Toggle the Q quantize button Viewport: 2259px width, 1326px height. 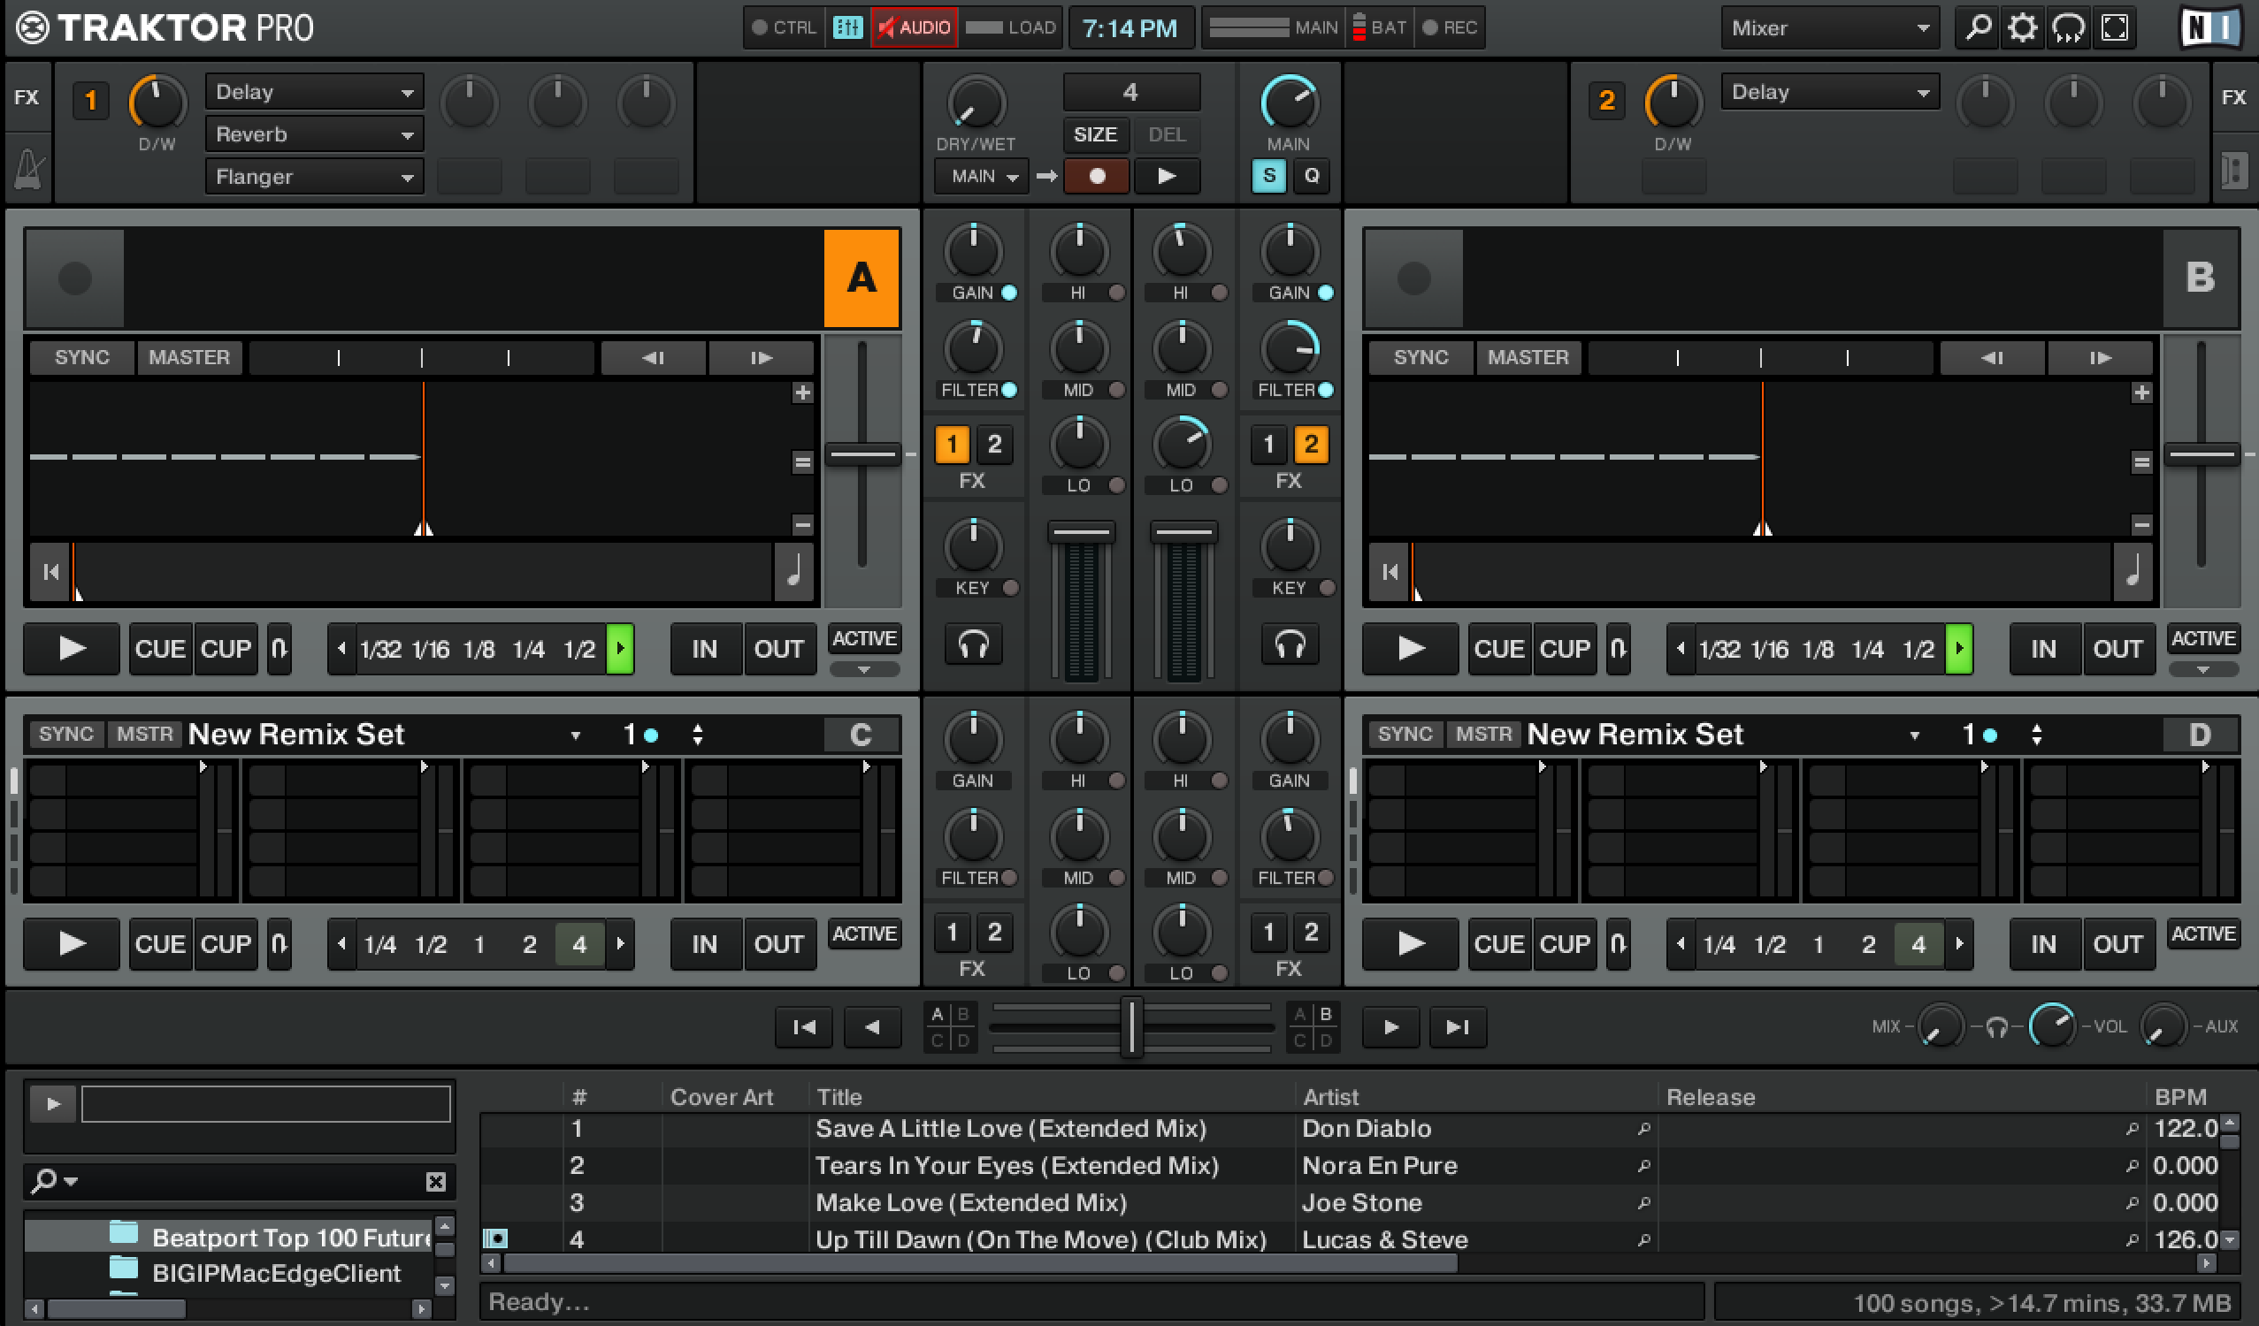pos(1312,176)
